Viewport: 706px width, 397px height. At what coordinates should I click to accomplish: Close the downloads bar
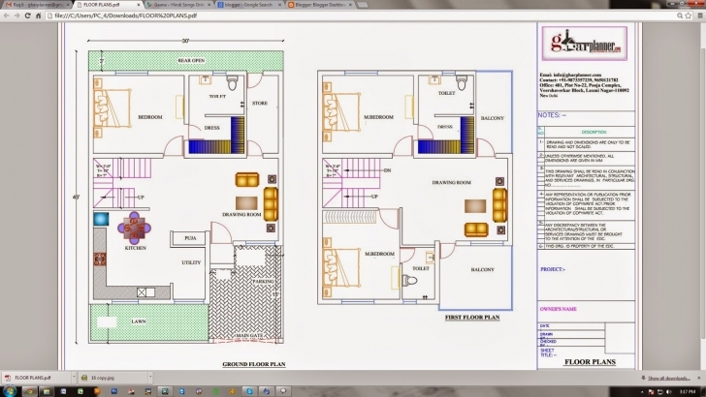click(699, 378)
